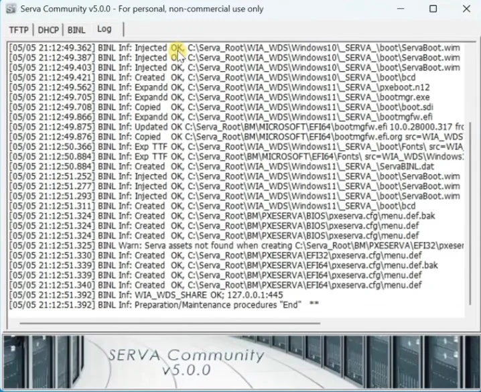
Task: Select the EFI64 menu.def.bak Created line
Action: click(x=224, y=265)
